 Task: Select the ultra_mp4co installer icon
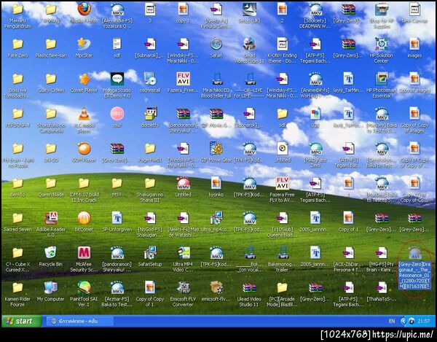[x=216, y=218]
